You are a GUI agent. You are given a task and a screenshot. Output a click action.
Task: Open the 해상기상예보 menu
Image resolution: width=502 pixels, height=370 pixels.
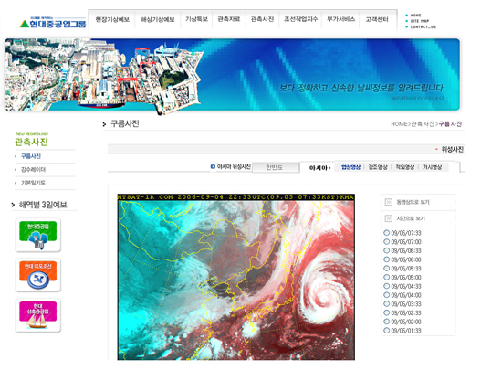[158, 19]
